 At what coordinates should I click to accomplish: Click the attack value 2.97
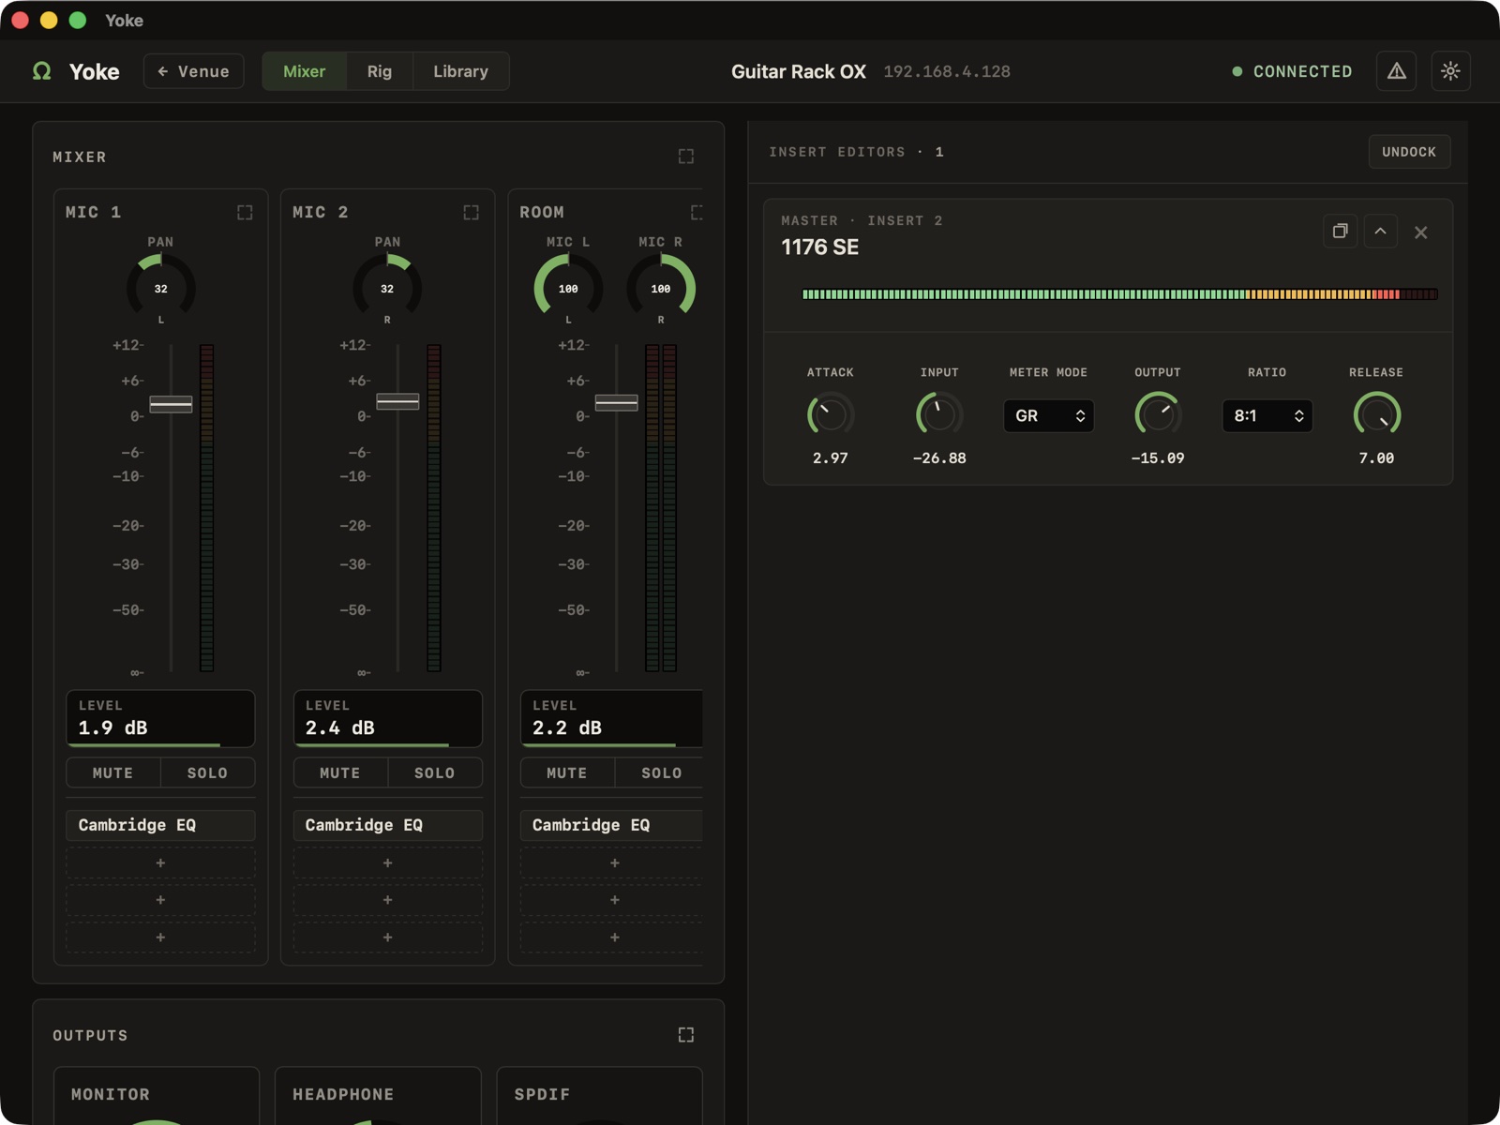(x=831, y=458)
